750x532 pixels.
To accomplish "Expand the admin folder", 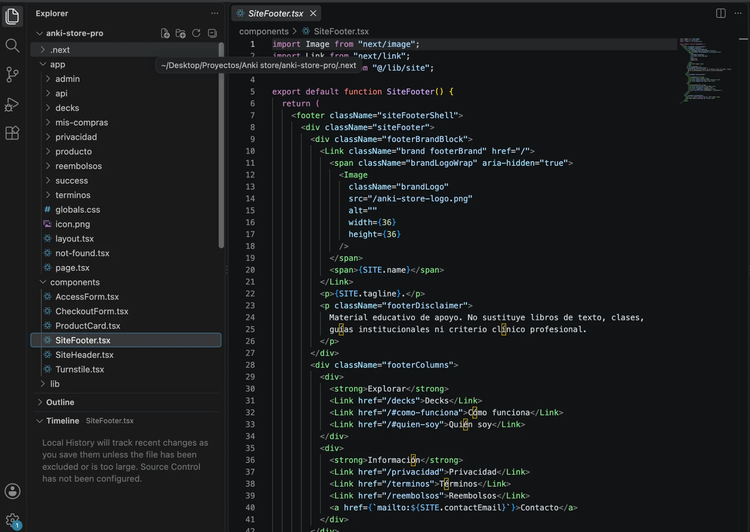I will pos(125,79).
